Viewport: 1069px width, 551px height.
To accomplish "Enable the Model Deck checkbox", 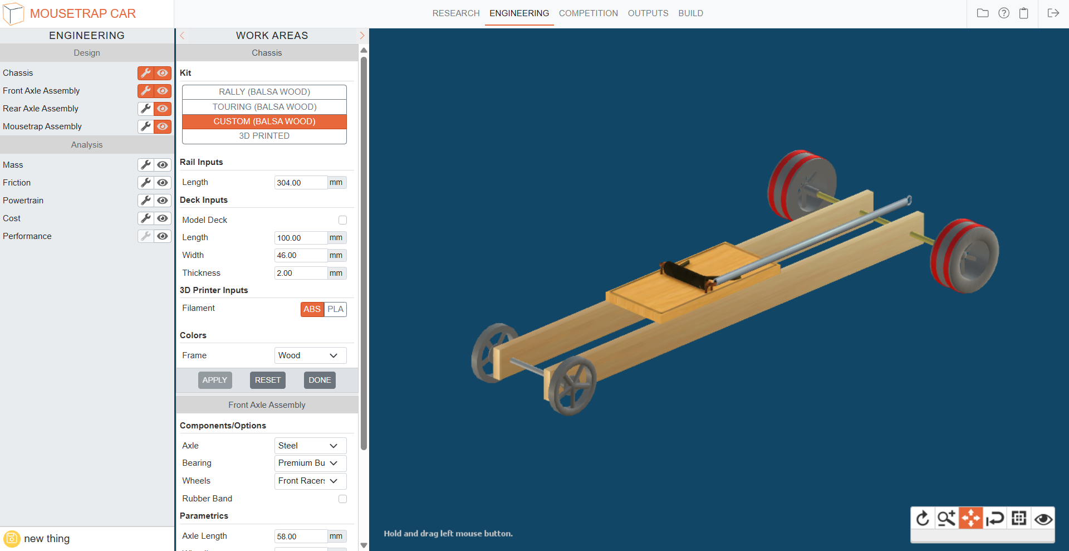I will click(x=342, y=220).
